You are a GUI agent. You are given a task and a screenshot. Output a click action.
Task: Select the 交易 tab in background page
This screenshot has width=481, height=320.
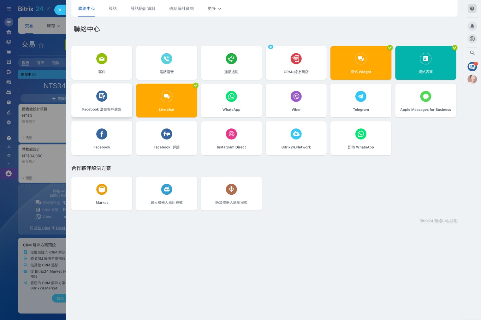[29, 26]
